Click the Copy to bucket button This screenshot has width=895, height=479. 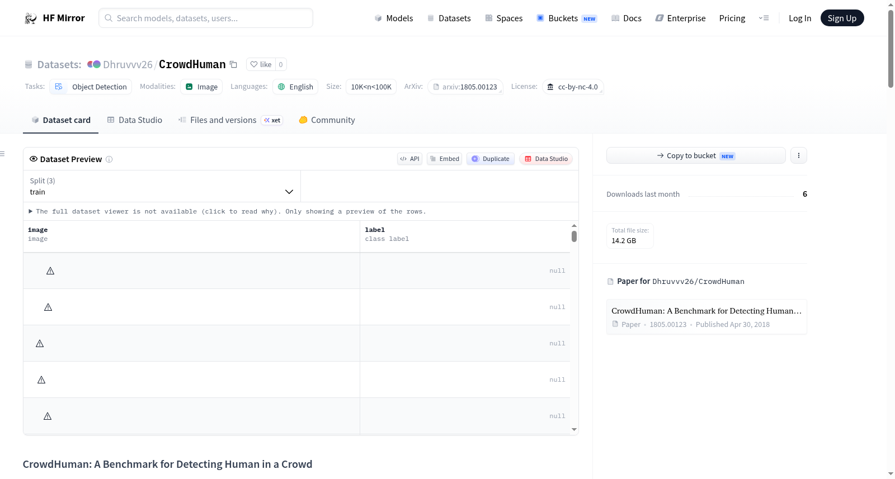pyautogui.click(x=696, y=155)
